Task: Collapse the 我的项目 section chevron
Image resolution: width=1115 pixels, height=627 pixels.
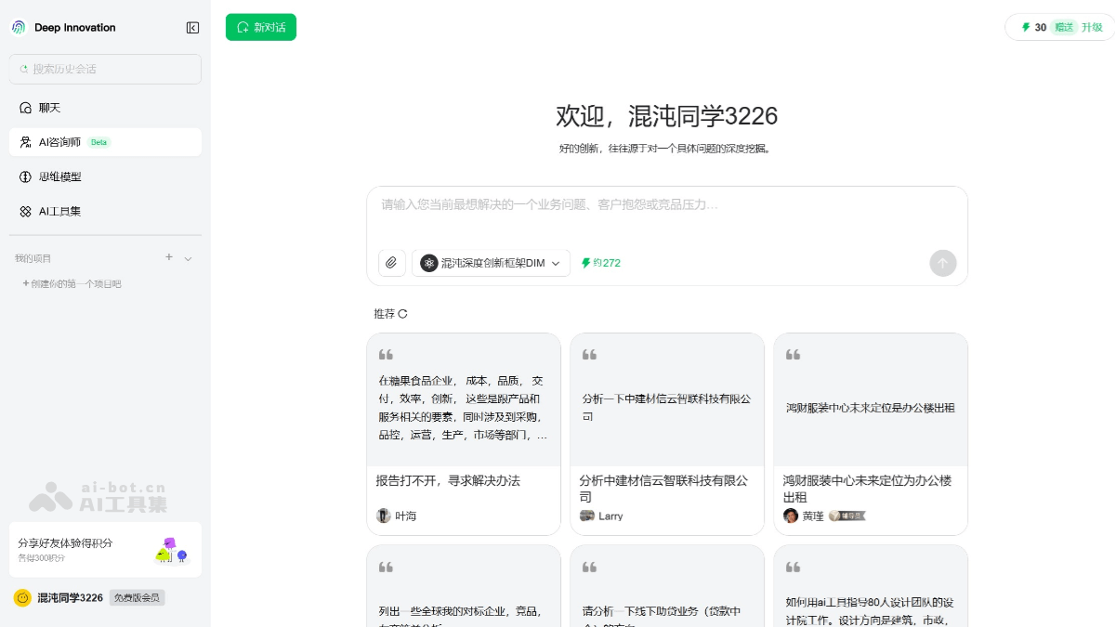Action: coord(188,258)
